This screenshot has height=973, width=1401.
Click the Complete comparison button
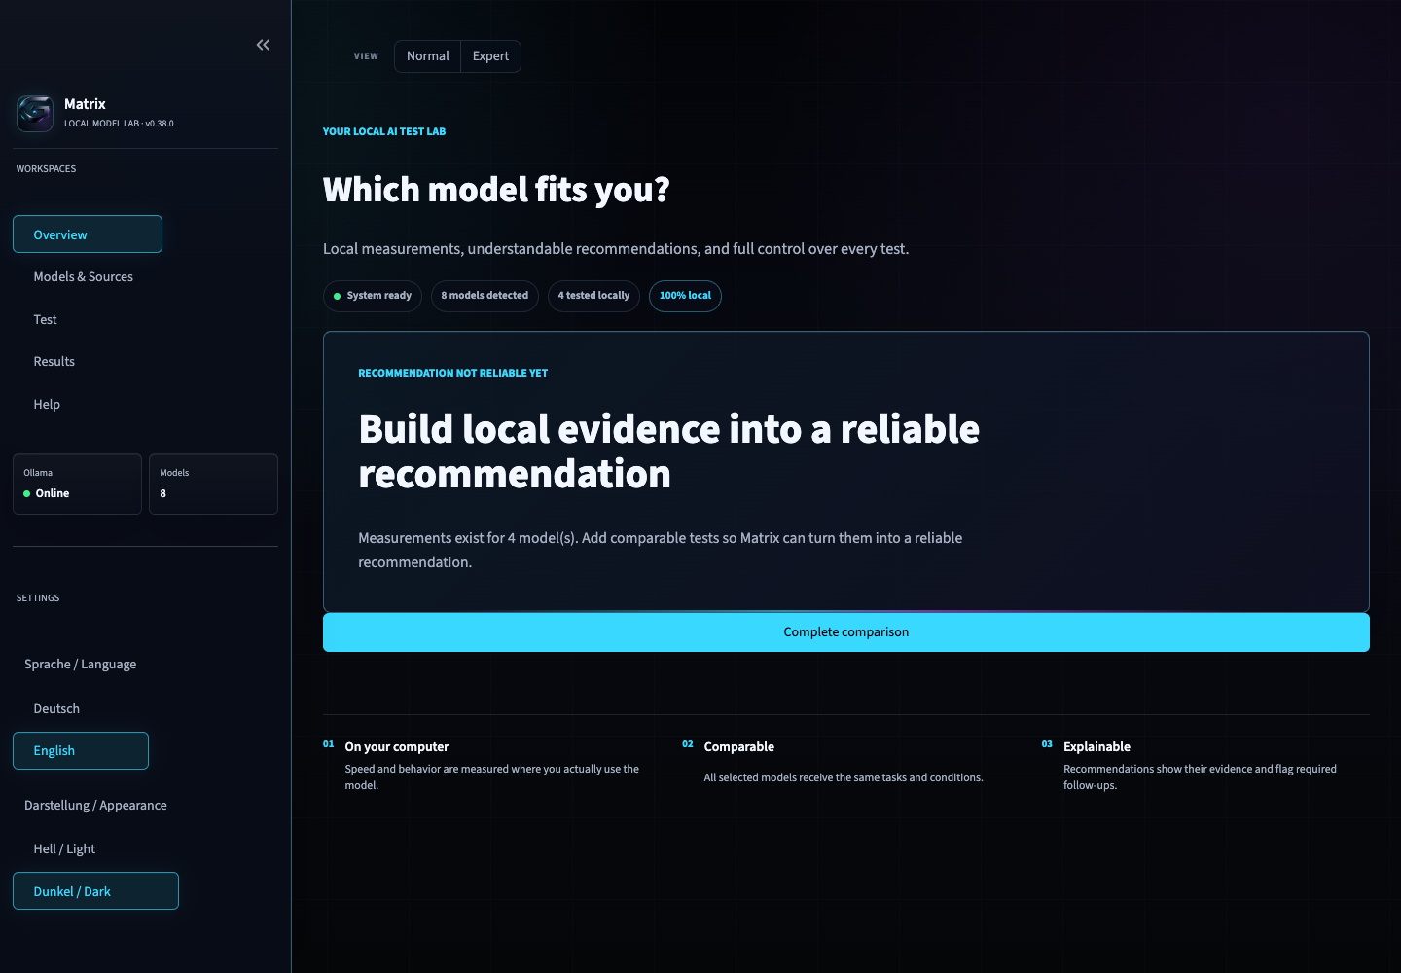pyautogui.click(x=846, y=632)
